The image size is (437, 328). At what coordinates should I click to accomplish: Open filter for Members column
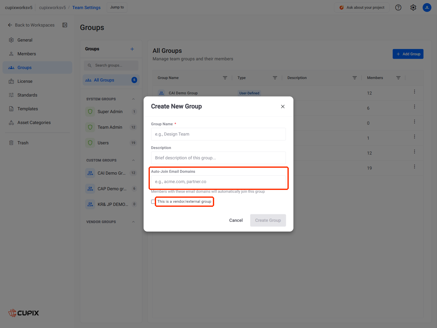398,78
